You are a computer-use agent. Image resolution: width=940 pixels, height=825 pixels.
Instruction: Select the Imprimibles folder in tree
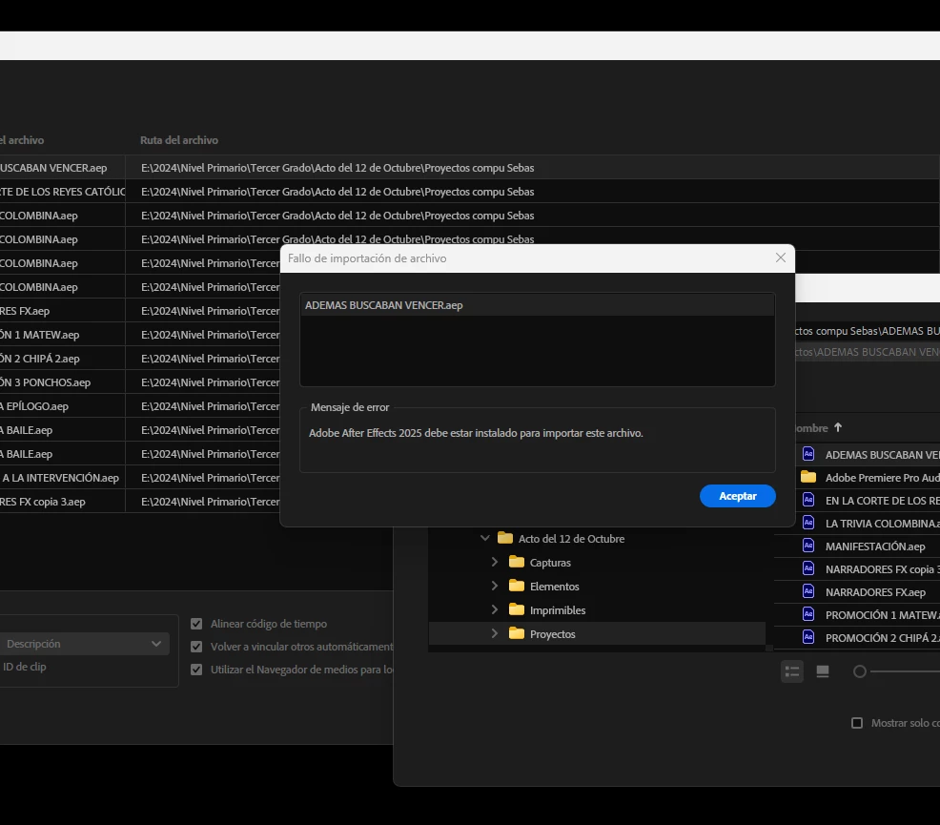pyautogui.click(x=558, y=610)
